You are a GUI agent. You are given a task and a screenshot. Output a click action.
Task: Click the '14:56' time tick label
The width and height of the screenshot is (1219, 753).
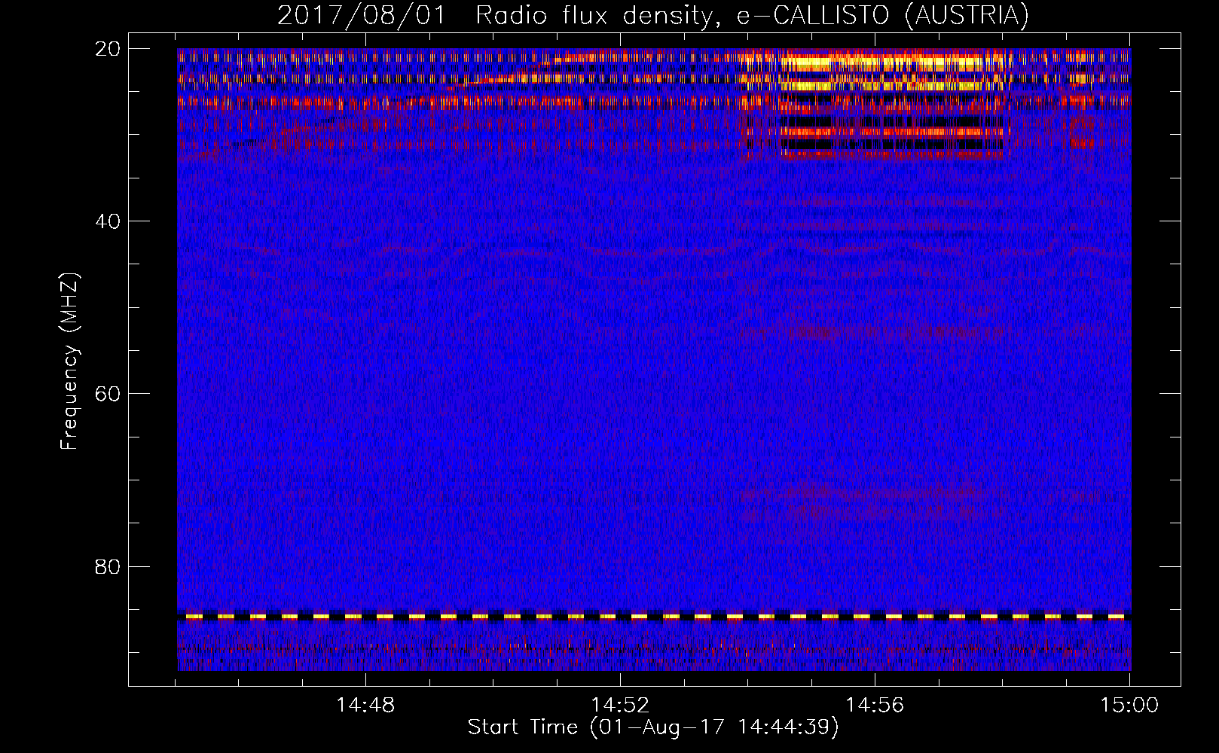coord(875,706)
